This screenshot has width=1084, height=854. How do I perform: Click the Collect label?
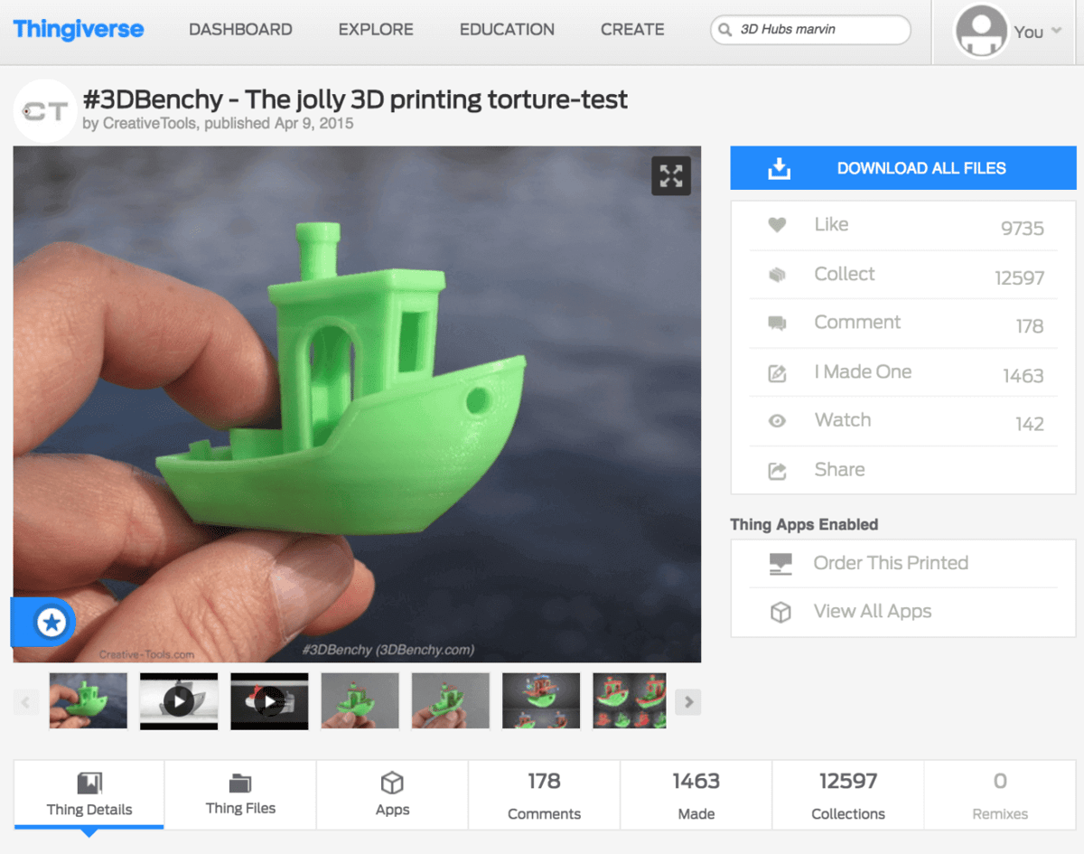coord(845,274)
